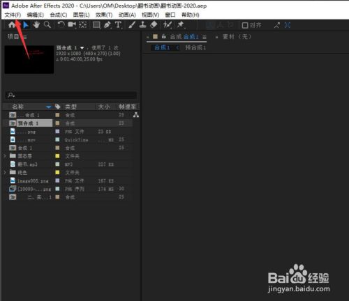Sort by the 类型 column header

[70, 107]
